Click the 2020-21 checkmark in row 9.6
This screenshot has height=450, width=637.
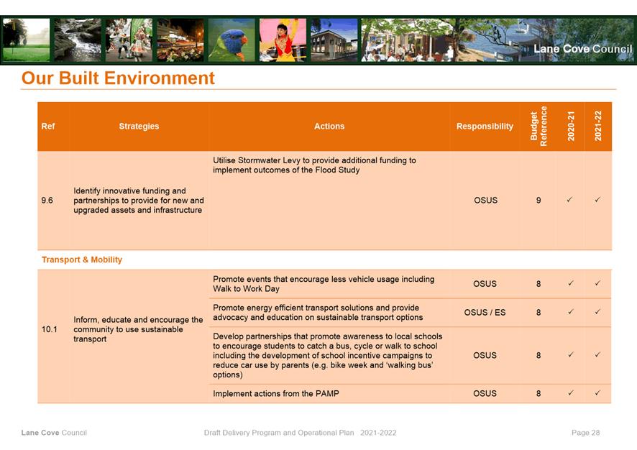569,201
